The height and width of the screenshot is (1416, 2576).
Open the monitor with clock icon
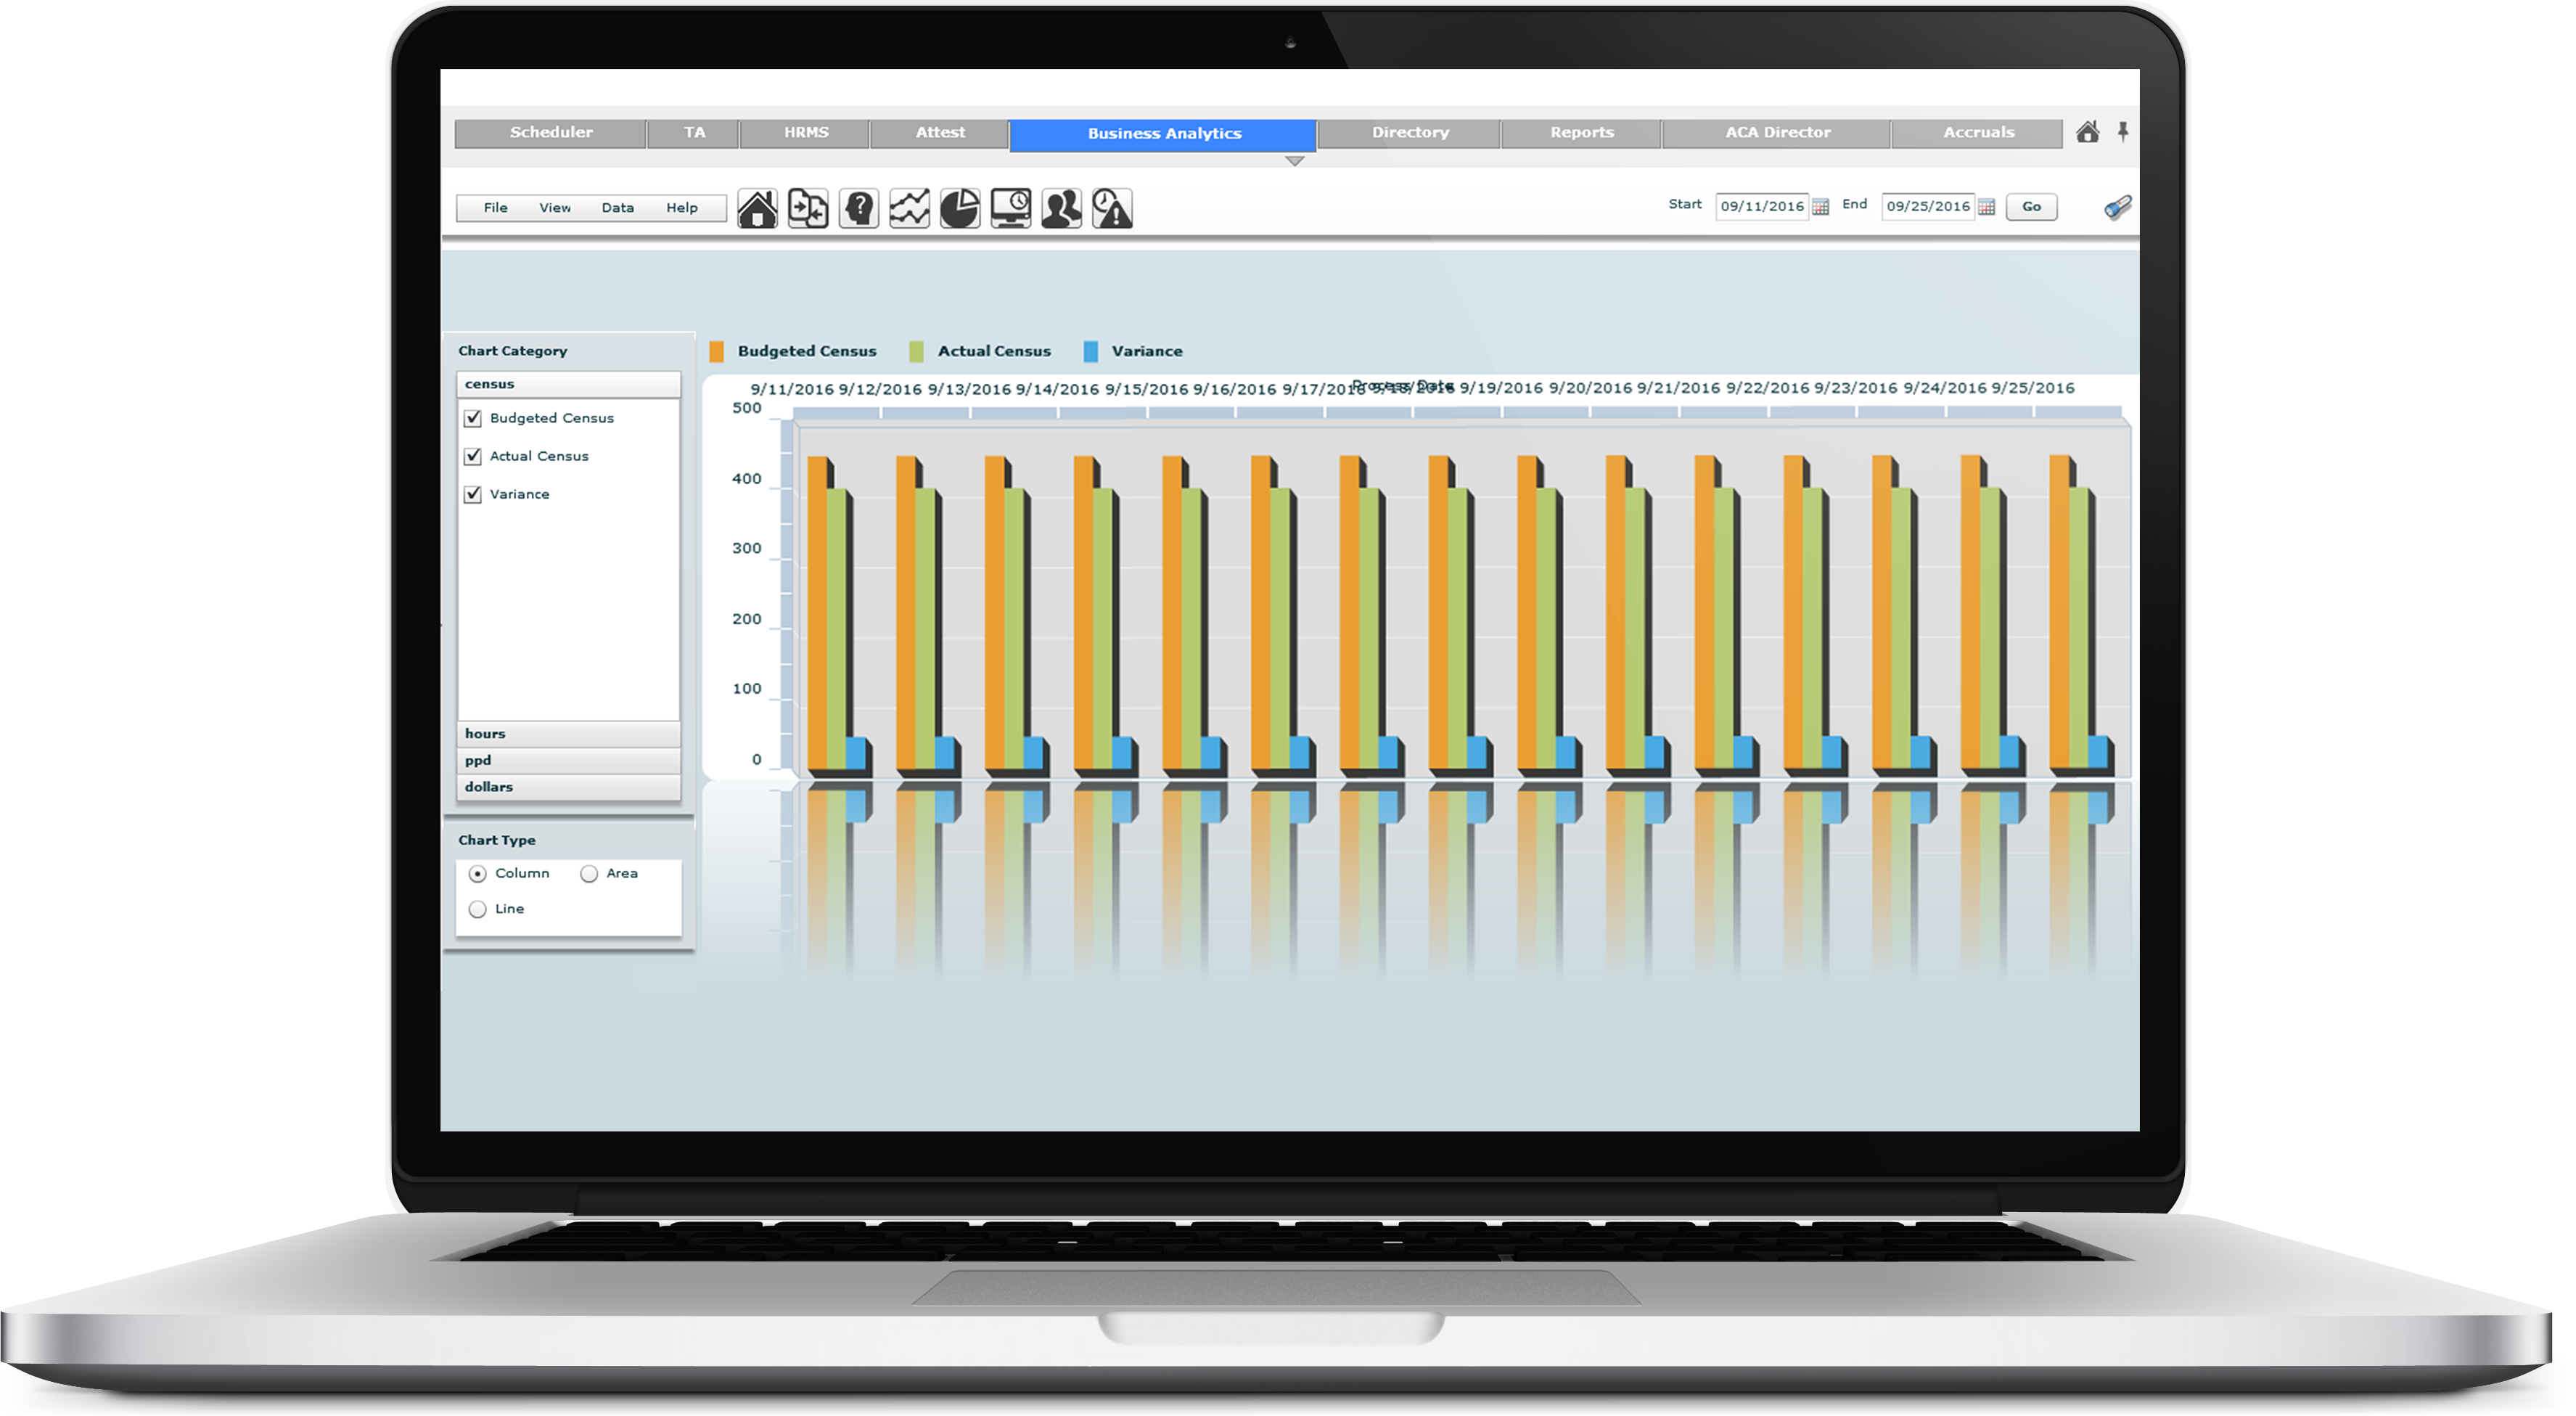click(x=1011, y=208)
